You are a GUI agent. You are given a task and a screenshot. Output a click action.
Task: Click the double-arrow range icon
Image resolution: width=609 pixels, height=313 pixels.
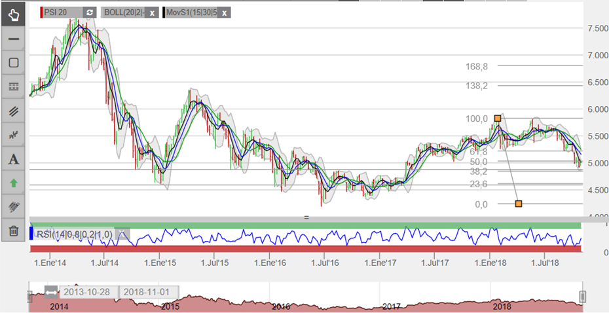(51, 292)
